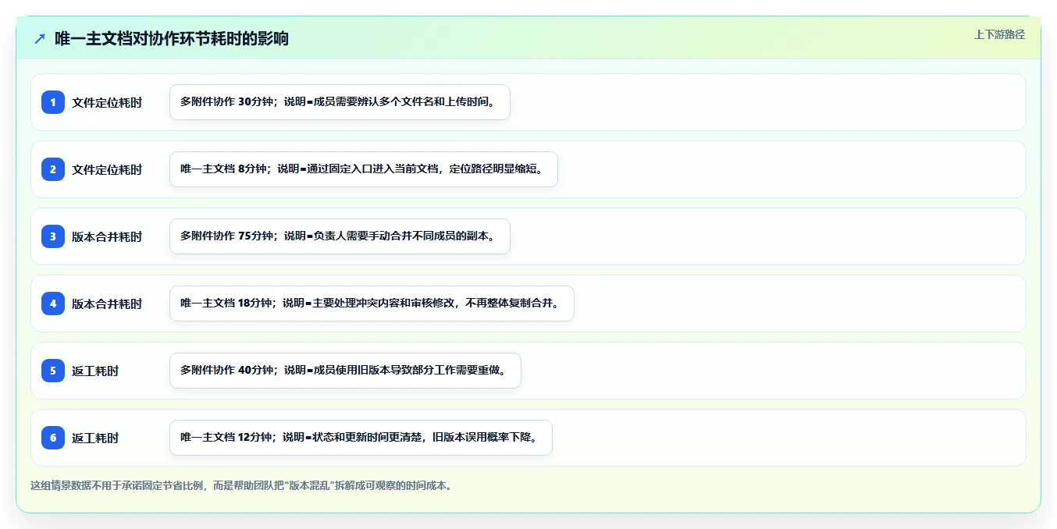Open the 多附件协作 75分钟 description box
Screen dimensions: 1057x529
340,236
